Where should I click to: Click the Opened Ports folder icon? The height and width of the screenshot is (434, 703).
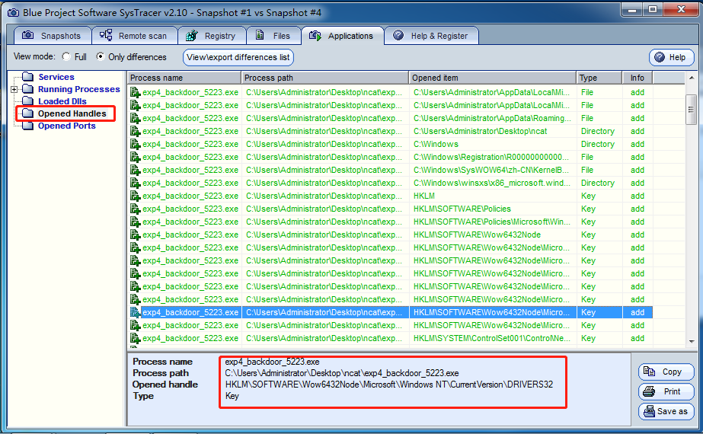[x=27, y=126]
